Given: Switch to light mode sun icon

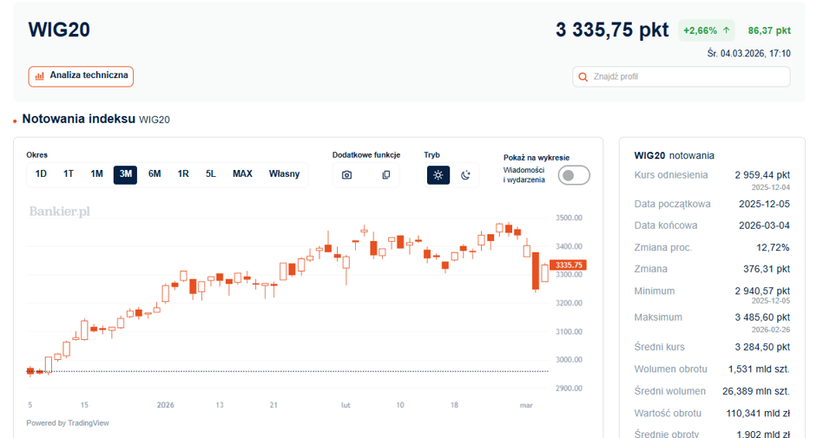Looking at the screenshot, I should pos(438,175).
